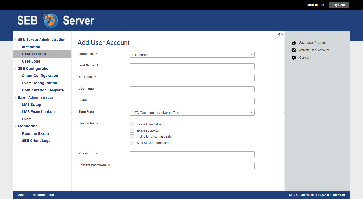The width and height of the screenshot is (363, 199).
Task: Click the Activate User Account checkmark icon
Action: 294,50
